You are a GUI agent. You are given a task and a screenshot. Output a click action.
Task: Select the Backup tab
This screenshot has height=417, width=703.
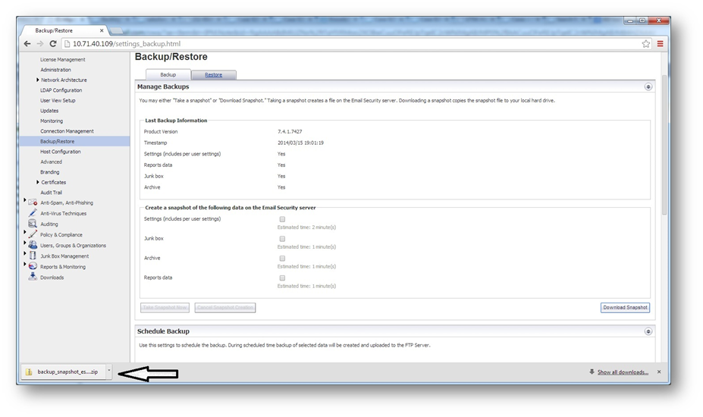[168, 74]
